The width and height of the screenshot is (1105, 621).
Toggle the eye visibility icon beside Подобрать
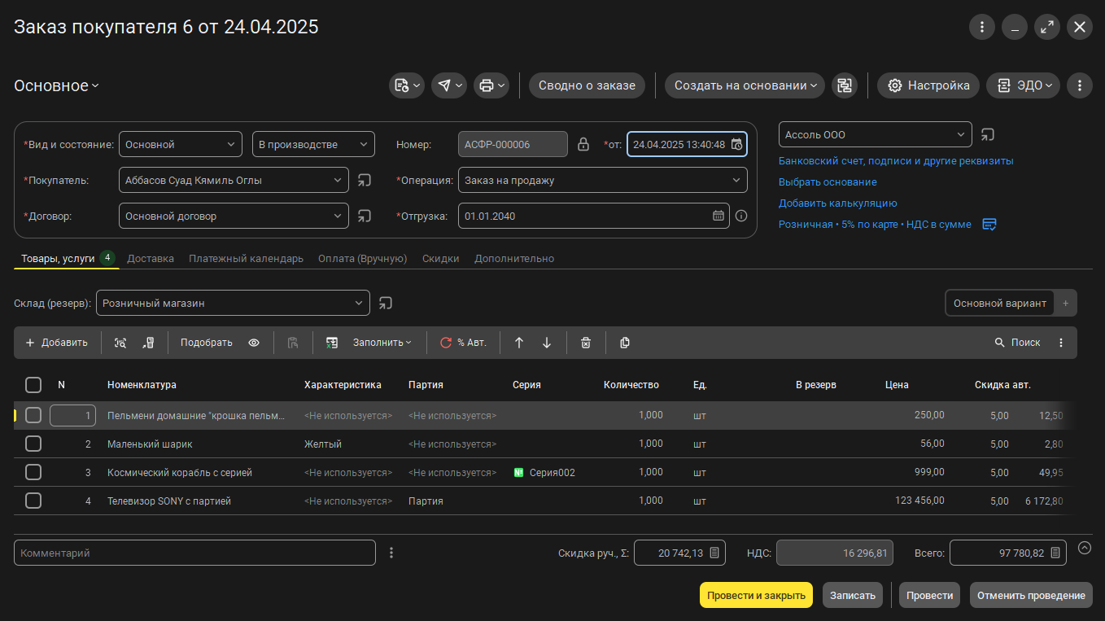tap(254, 343)
